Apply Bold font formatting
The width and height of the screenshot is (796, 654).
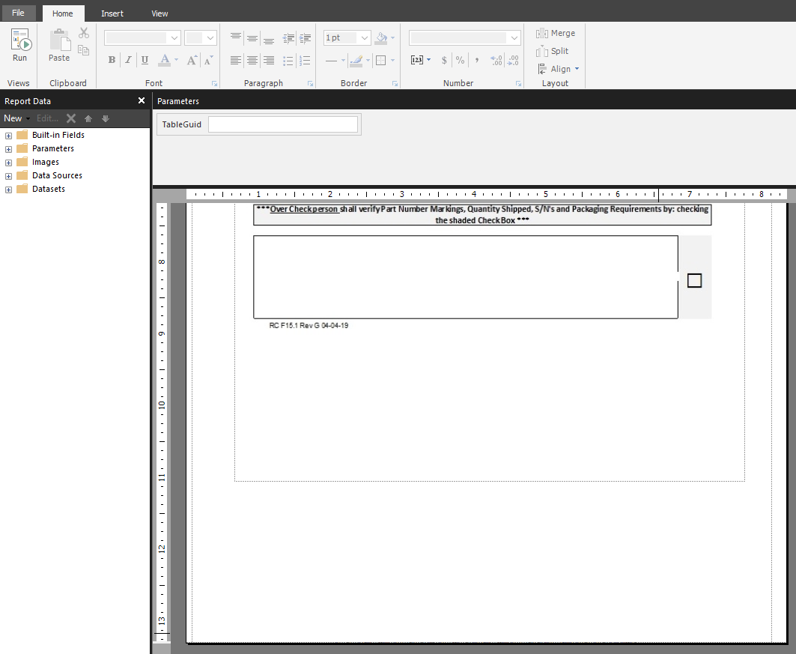[x=112, y=60]
